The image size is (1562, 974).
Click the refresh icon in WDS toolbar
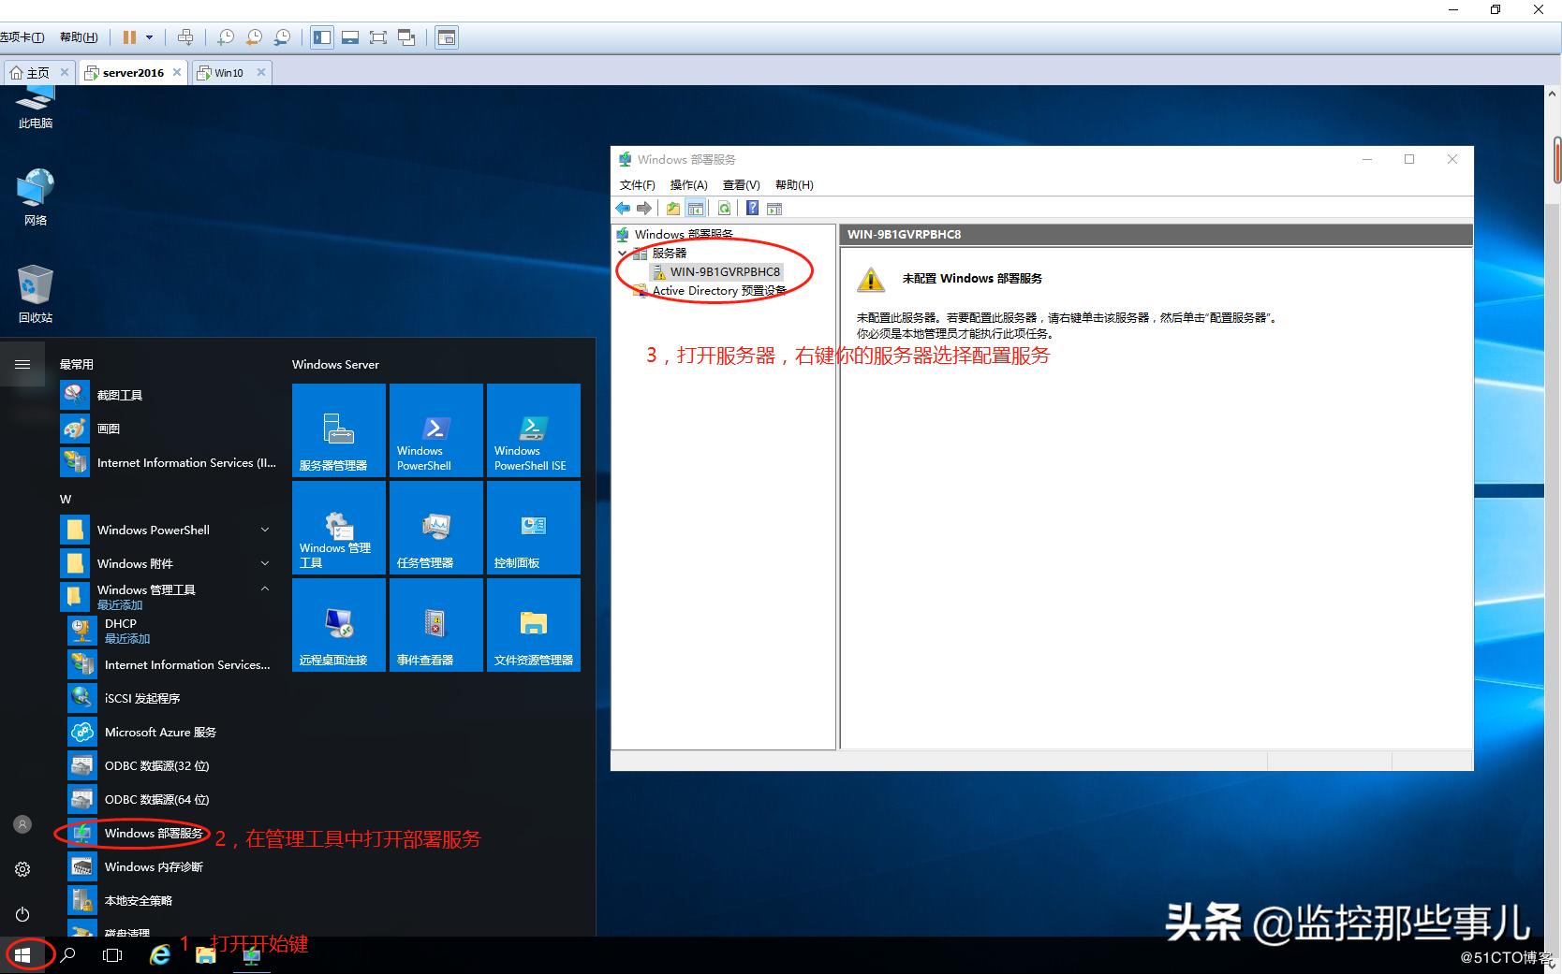(x=724, y=208)
